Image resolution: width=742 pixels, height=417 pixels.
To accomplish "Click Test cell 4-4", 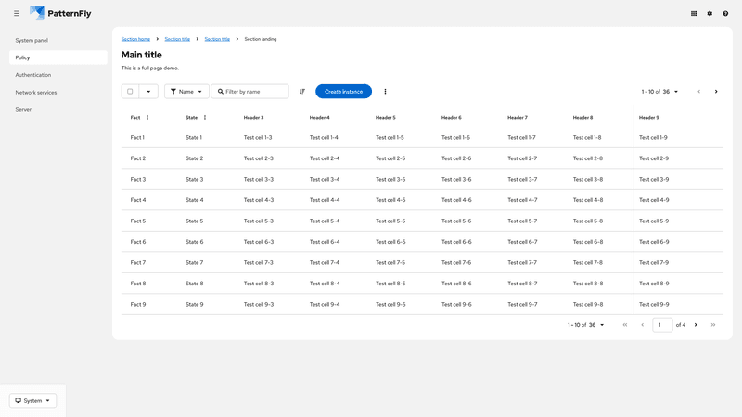I will coord(325,200).
